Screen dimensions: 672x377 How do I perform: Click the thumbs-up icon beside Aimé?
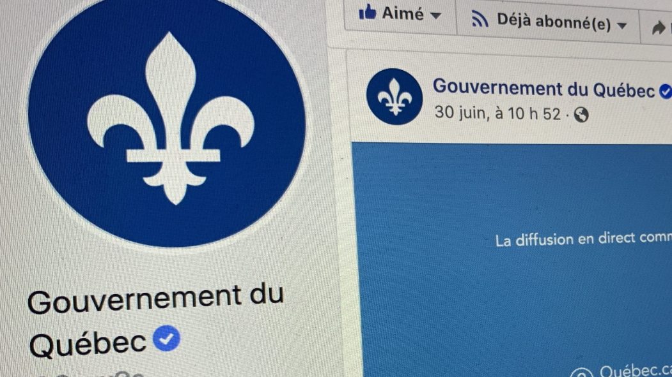coord(367,12)
